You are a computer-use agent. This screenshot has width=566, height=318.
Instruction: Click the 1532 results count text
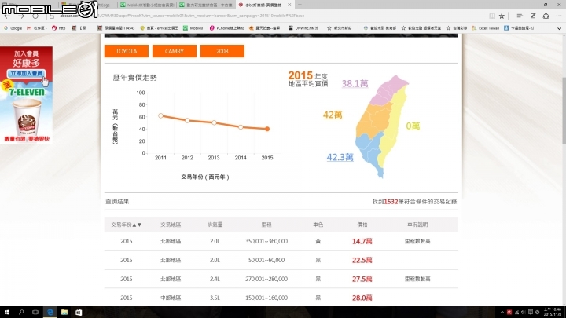point(391,202)
